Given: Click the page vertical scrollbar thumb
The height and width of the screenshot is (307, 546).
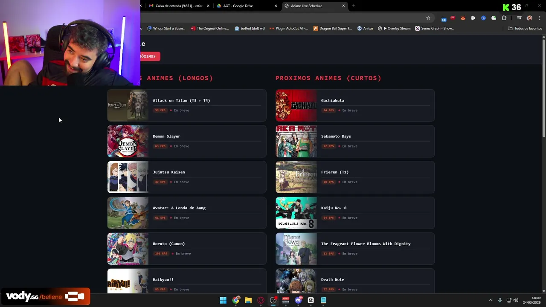Looking at the screenshot, I should pyautogui.click(x=544, y=89).
